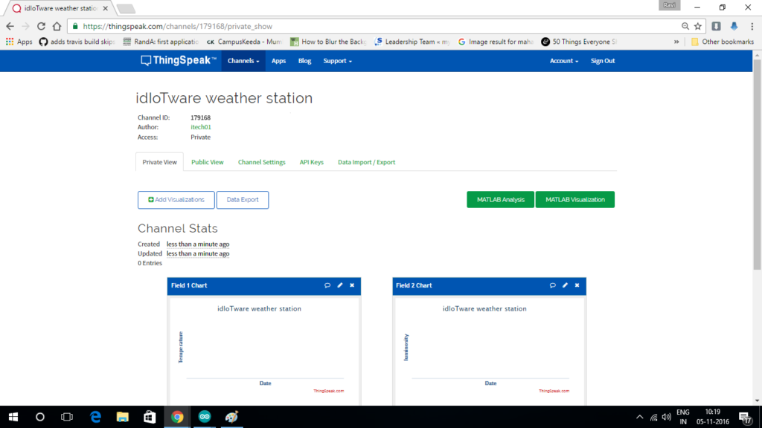Open the Paint app in taskbar
The width and height of the screenshot is (762, 428).
point(232,417)
